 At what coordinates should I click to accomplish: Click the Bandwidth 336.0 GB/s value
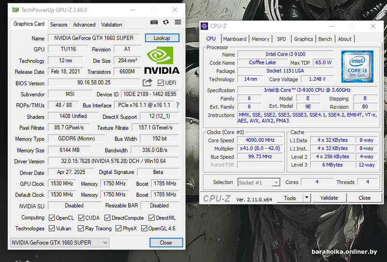click(x=155, y=150)
